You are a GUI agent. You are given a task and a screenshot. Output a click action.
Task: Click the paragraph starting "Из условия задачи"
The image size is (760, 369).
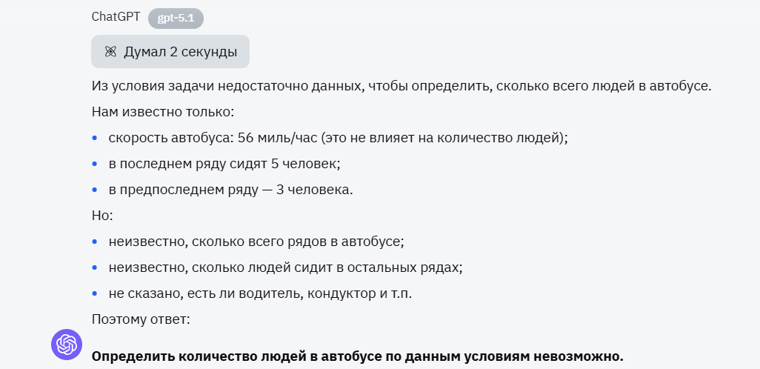[x=401, y=86]
